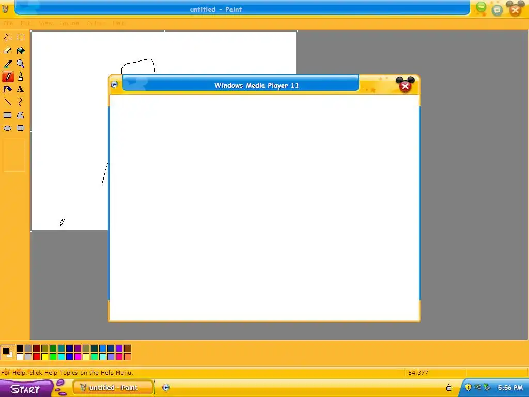This screenshot has height=397, width=529.
Task: Choose the Eraser tool
Action: 7,51
